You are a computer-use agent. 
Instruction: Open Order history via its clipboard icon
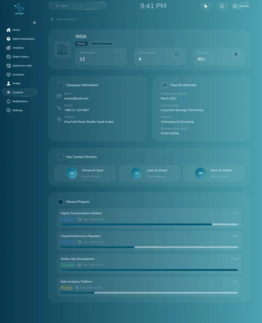(8, 56)
